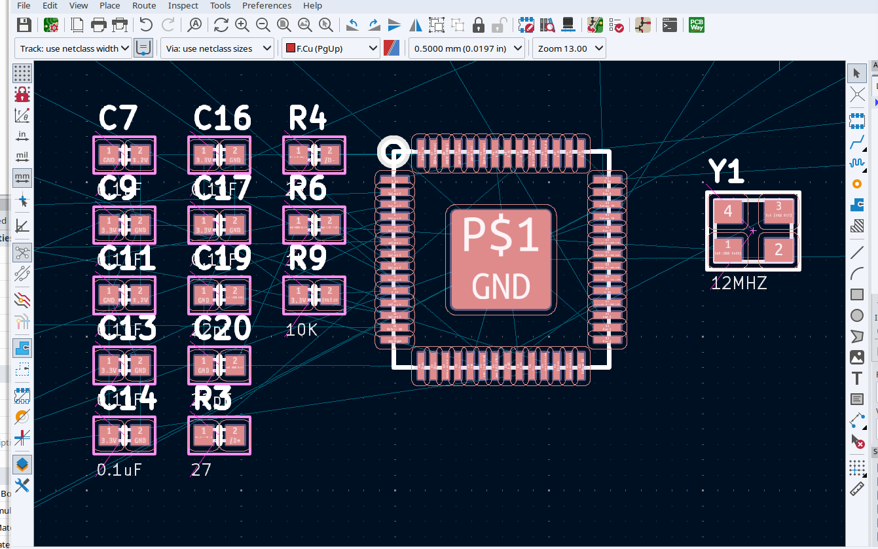Open the 0.5000 mm grid size dropdown

[467, 48]
